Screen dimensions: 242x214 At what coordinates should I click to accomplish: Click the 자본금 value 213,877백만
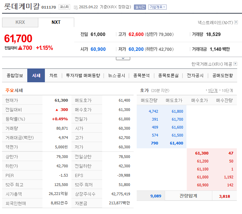tap(119, 203)
